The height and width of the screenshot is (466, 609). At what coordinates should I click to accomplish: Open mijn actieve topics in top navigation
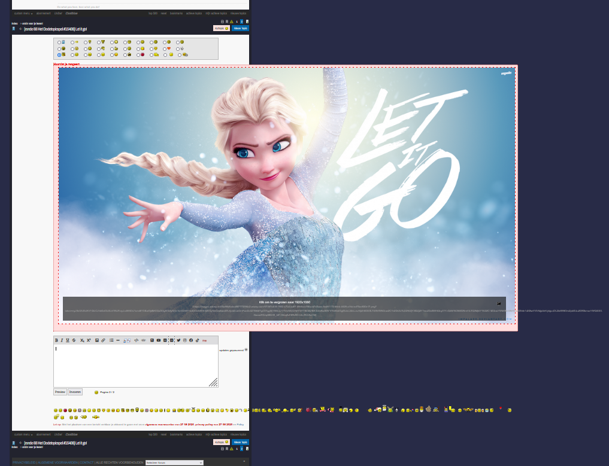[216, 14]
